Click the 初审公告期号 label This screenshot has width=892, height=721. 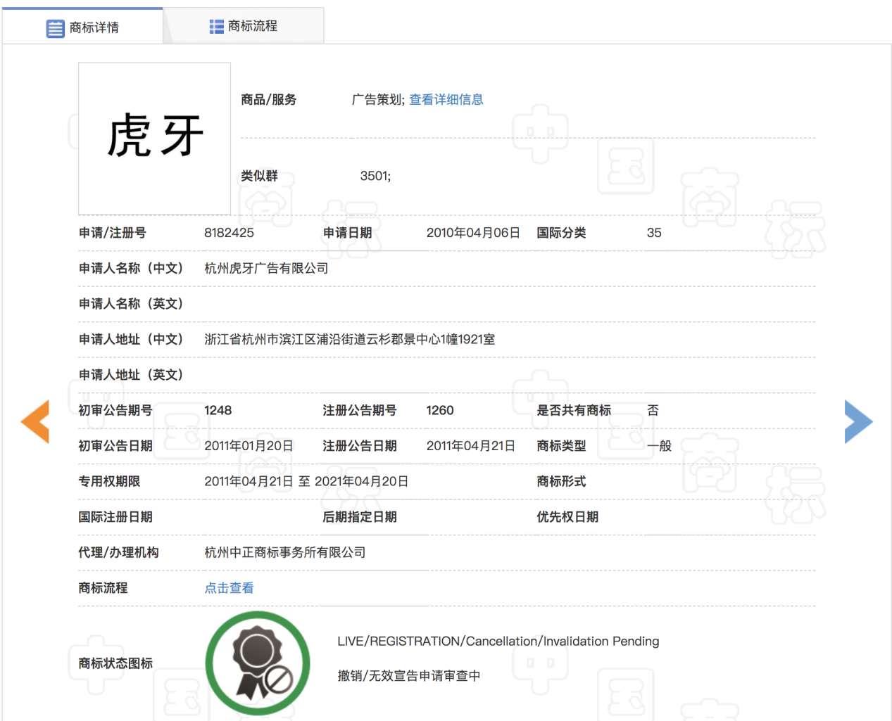[x=115, y=410]
